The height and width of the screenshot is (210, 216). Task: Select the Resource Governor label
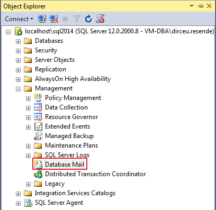pos(71,117)
